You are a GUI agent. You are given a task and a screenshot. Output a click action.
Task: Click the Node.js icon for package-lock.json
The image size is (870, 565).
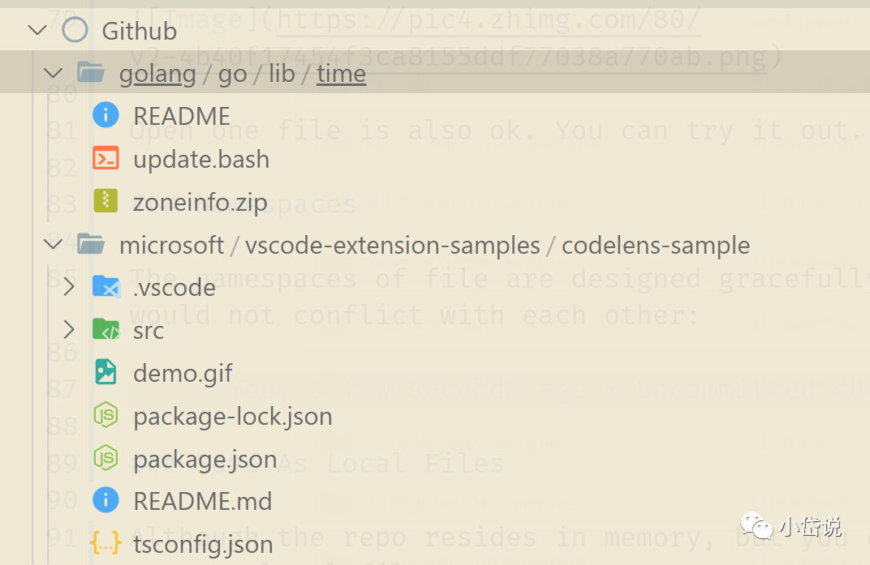tap(106, 415)
